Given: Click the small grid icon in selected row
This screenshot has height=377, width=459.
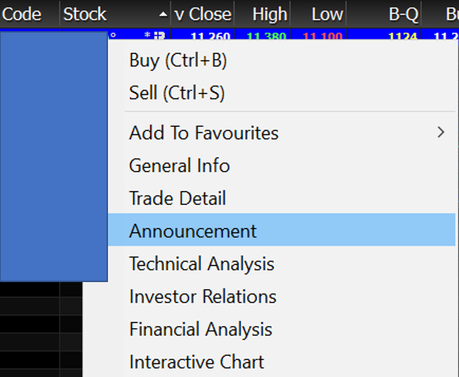Looking at the screenshot, I should click(160, 35).
